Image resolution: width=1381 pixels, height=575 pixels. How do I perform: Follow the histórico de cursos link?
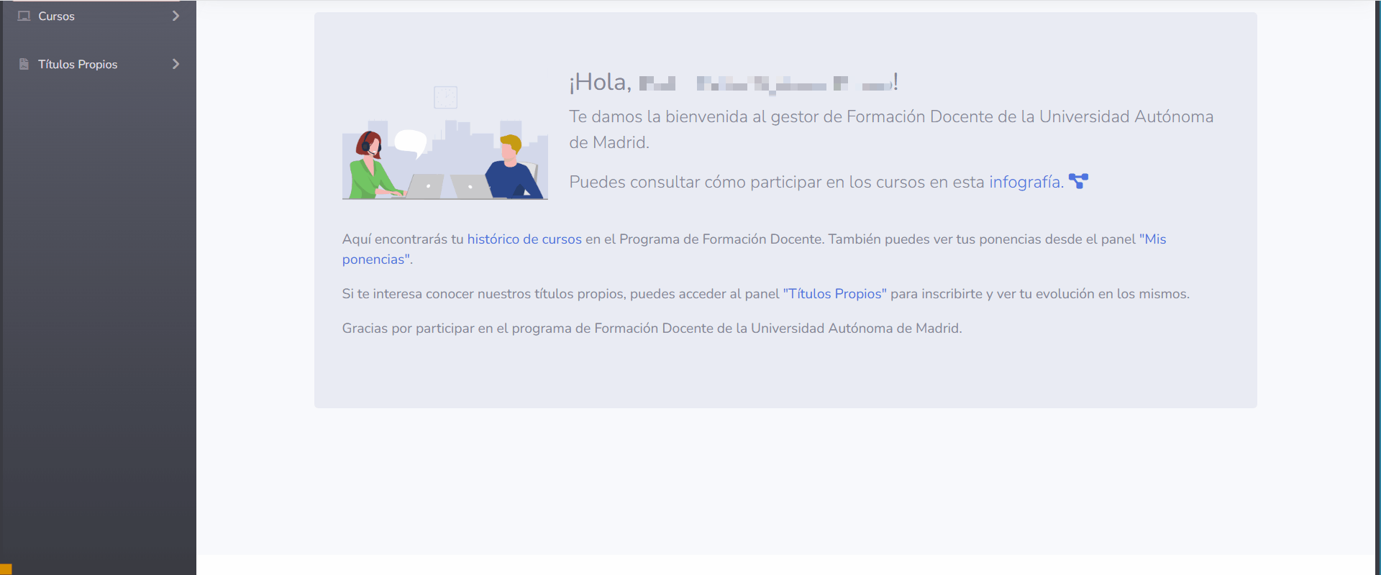[524, 239]
